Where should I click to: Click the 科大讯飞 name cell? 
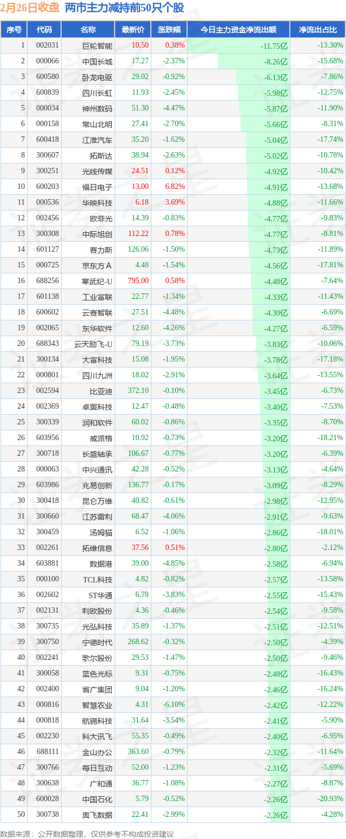click(88, 736)
